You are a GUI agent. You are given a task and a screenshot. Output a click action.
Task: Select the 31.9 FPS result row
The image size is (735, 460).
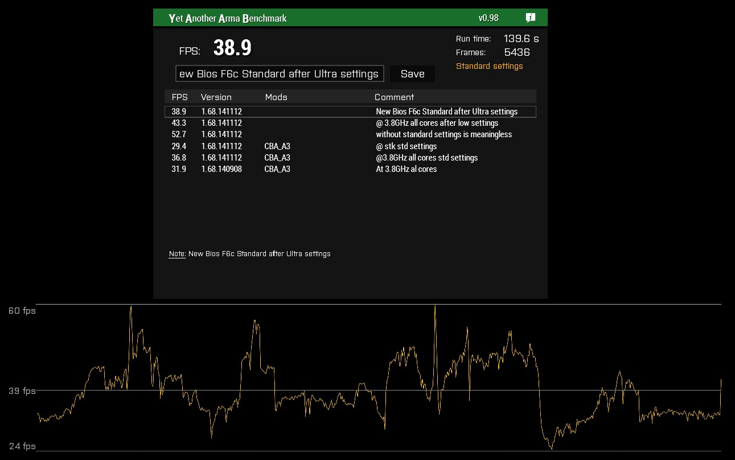coord(350,169)
